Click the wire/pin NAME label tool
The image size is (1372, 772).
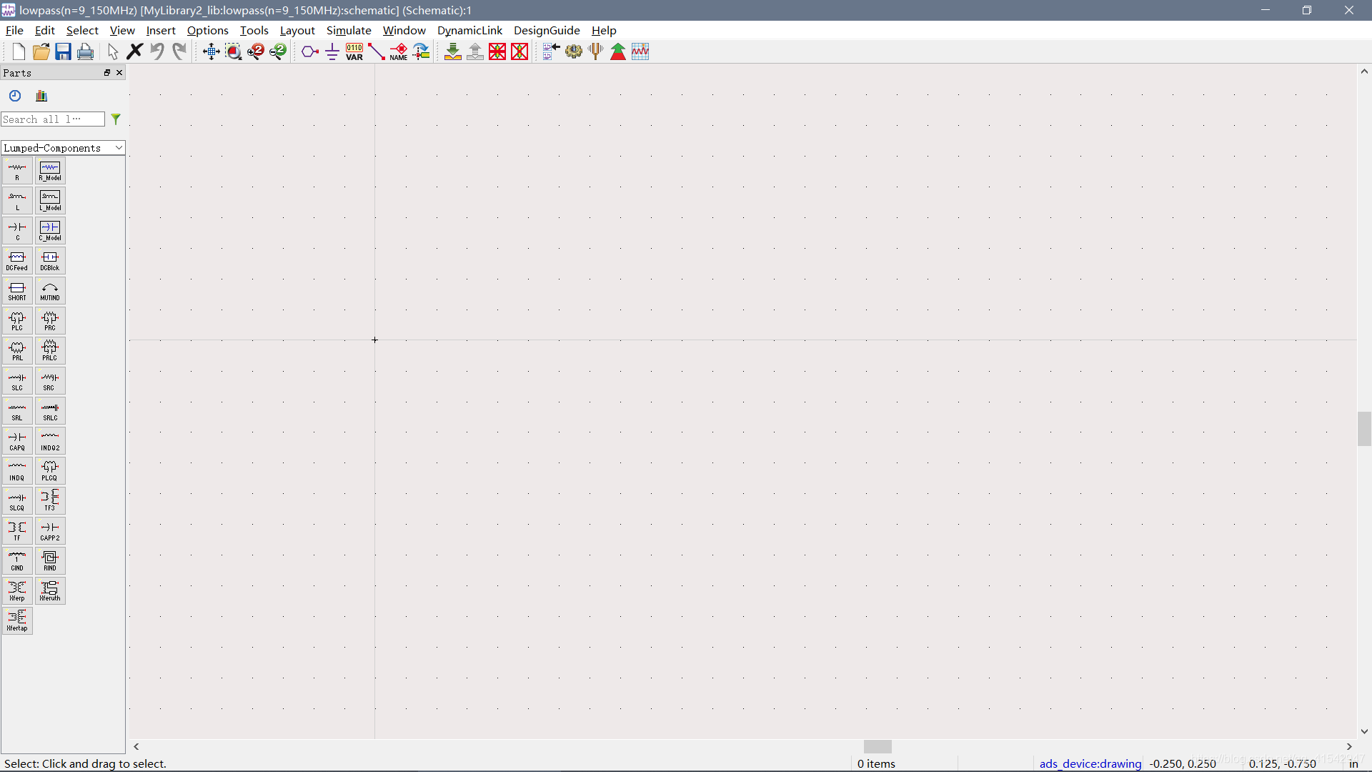[x=399, y=51]
